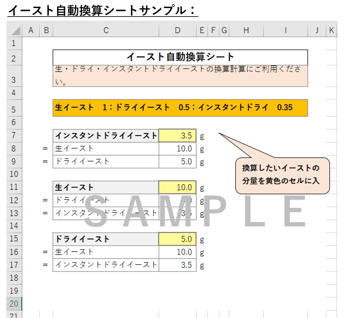
Task: Select column D header
Action: 178,30
